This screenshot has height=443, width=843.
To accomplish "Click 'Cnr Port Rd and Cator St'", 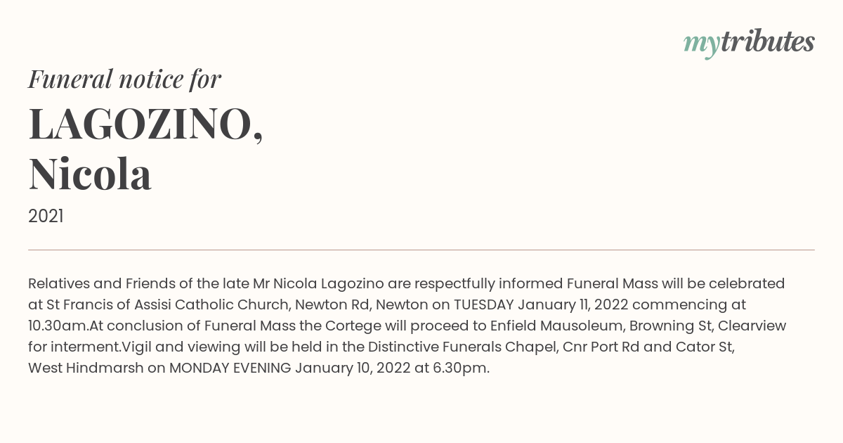I will coord(646,347).
